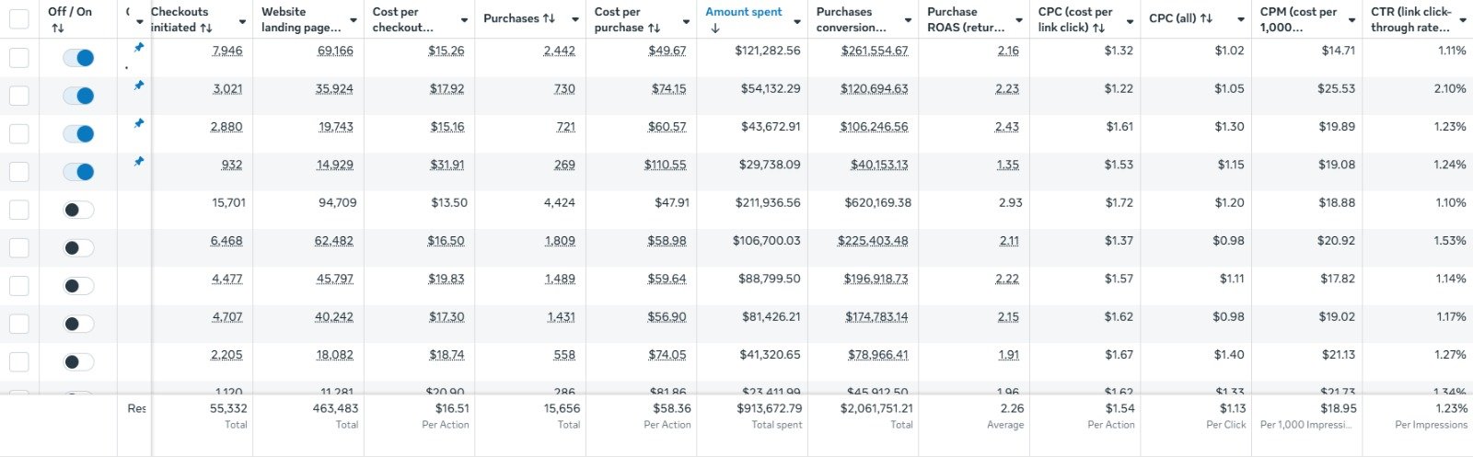Click the $913,672.79 total spent cell
Viewport: 1473px width, 457px height.
[769, 408]
